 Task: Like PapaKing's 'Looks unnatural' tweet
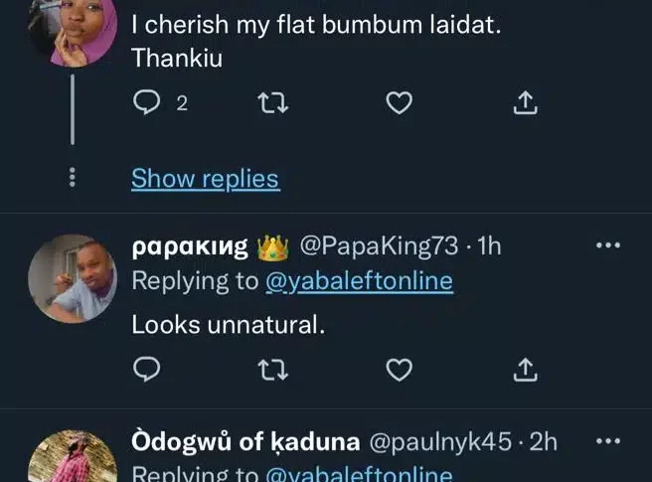399,370
